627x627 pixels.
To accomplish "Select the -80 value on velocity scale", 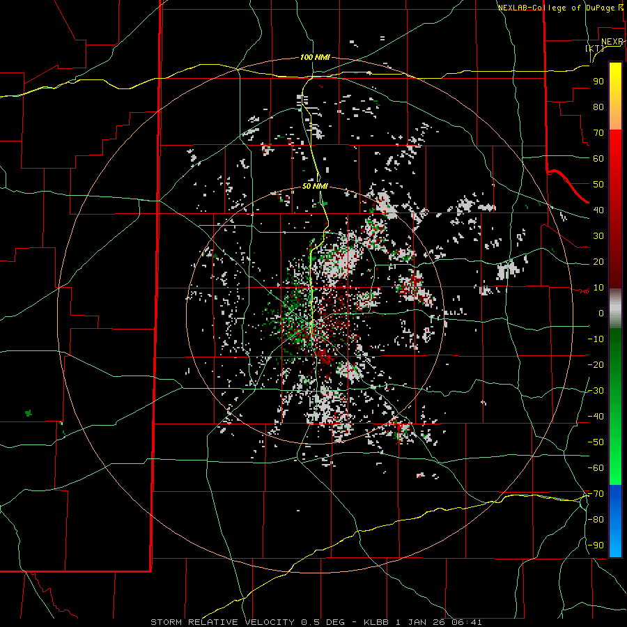I will point(596,520).
